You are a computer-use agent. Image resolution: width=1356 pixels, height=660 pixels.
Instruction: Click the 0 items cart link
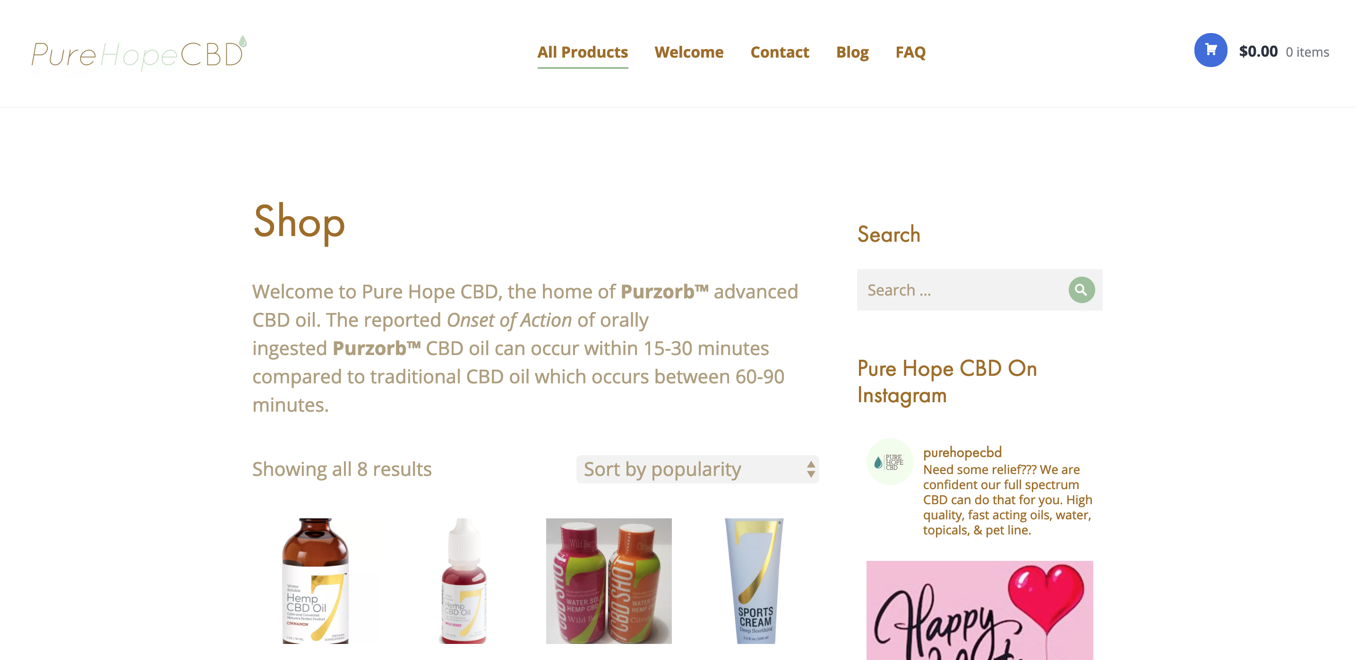(x=1307, y=52)
